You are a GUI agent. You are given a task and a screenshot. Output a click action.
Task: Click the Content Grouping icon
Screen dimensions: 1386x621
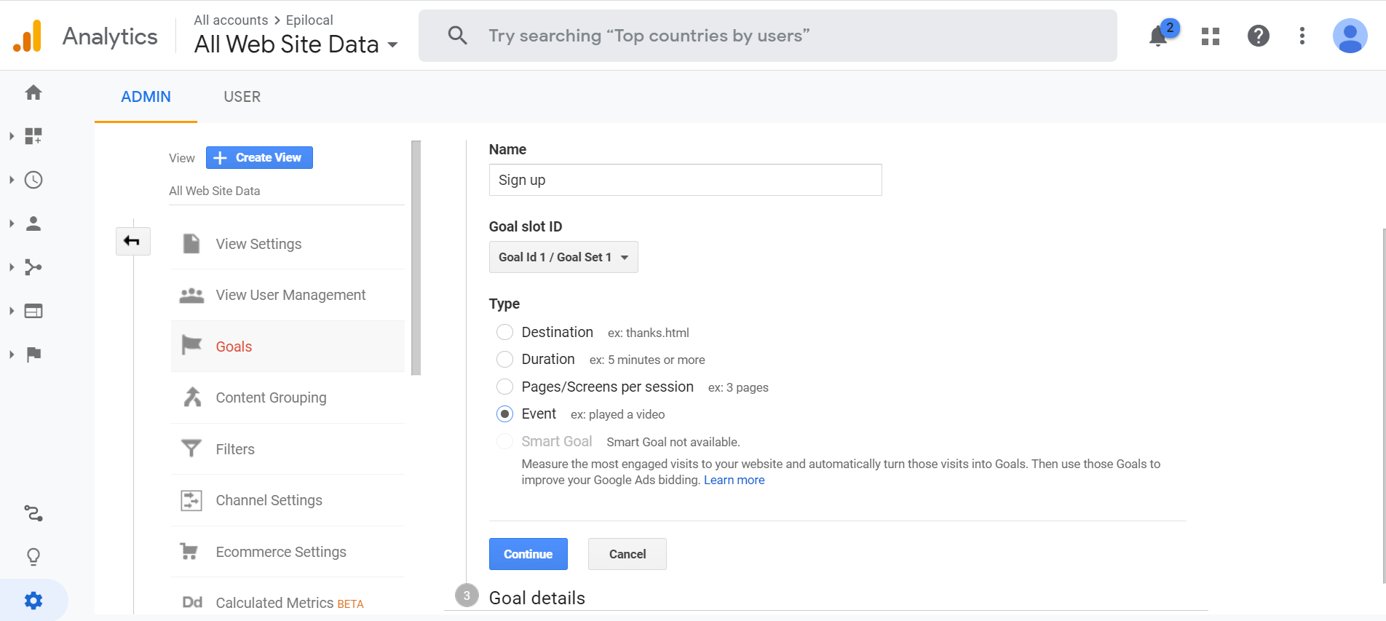pyautogui.click(x=192, y=397)
